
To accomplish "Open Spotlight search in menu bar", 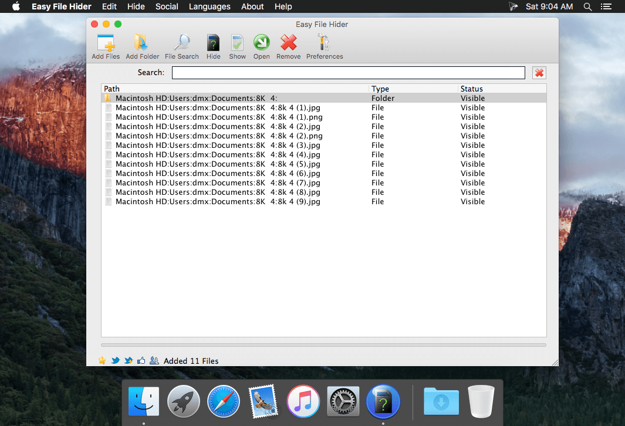I will point(587,6).
